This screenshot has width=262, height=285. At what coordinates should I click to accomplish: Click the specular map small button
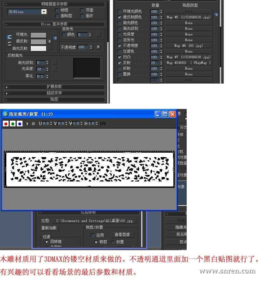[50, 48]
